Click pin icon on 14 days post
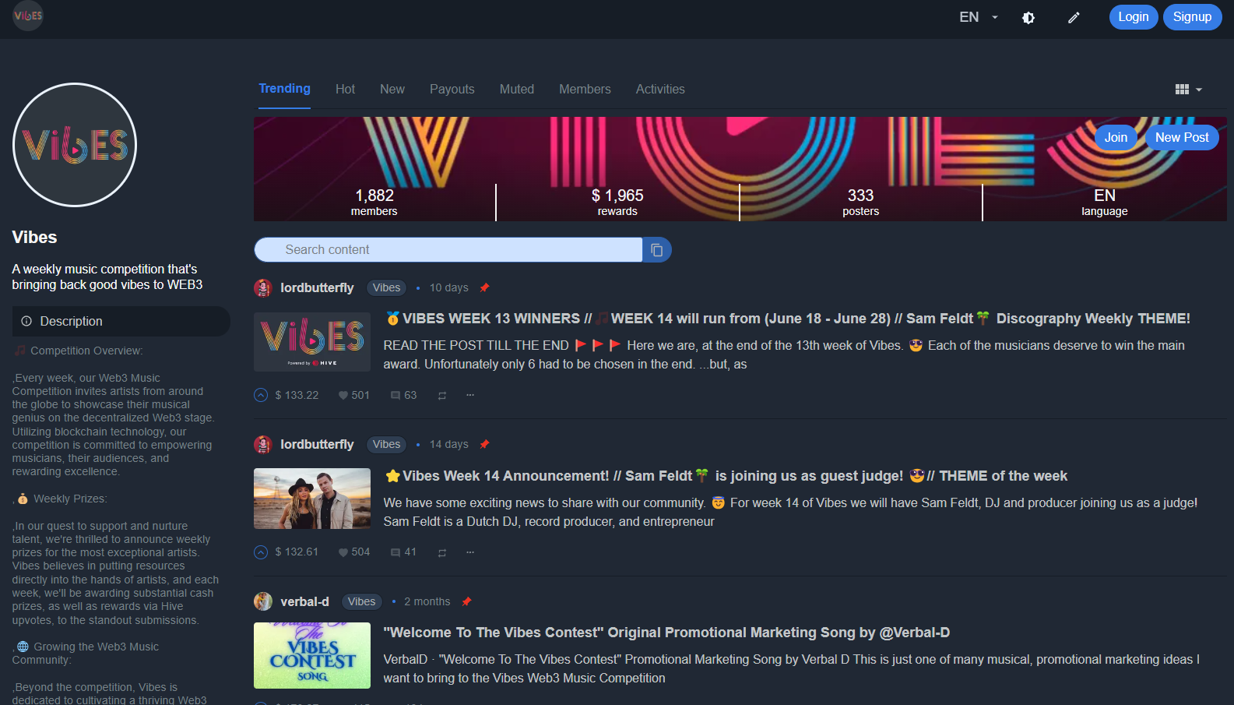1234x705 pixels. tap(484, 445)
